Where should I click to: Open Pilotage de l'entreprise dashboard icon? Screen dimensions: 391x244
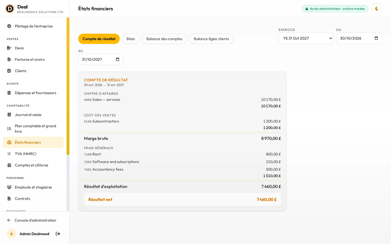coord(9,26)
